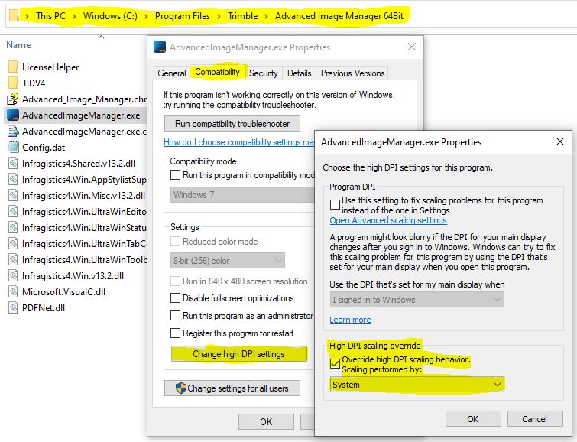The height and width of the screenshot is (442, 577).
Task: Click Change settings for all users
Action: pos(232,388)
